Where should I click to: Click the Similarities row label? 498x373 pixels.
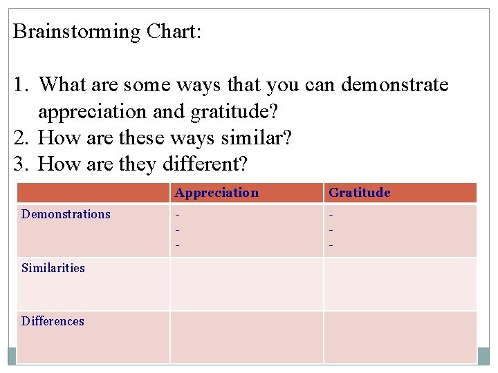click(x=53, y=268)
